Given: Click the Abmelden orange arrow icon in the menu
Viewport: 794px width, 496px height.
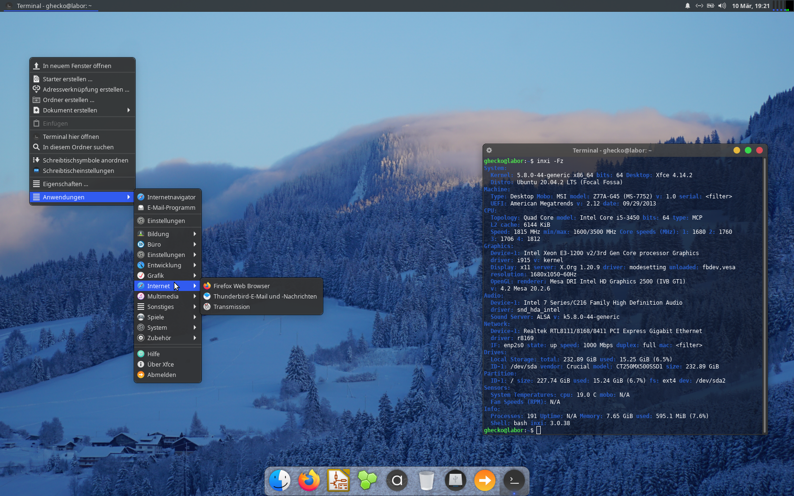Looking at the screenshot, I should (x=141, y=375).
